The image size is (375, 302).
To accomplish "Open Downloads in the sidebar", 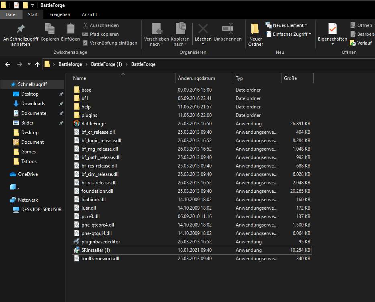I will point(33,103).
